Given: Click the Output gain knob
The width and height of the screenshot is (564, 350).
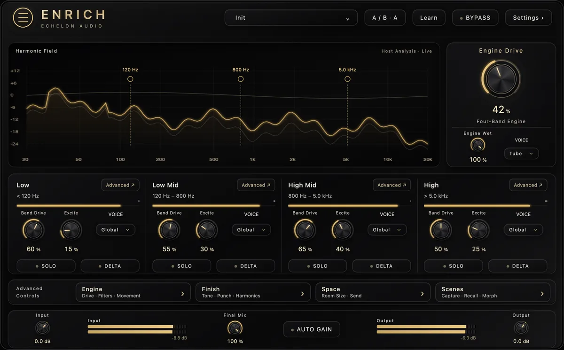Looking at the screenshot, I should click(x=521, y=328).
